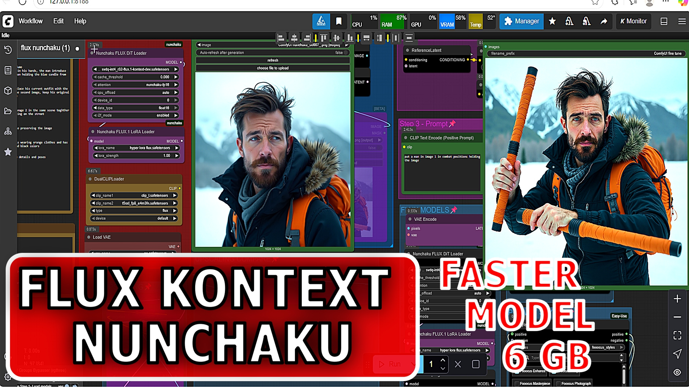Open the workflows folder sidebar icon
Viewport: 689px width, 387px height.
8,111
